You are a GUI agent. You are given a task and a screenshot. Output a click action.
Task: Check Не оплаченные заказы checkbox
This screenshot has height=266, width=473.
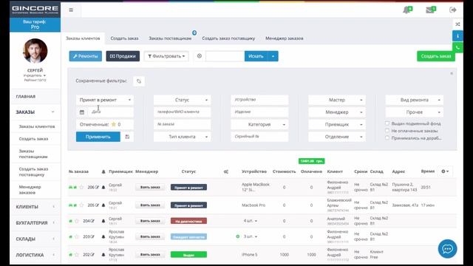click(387, 131)
